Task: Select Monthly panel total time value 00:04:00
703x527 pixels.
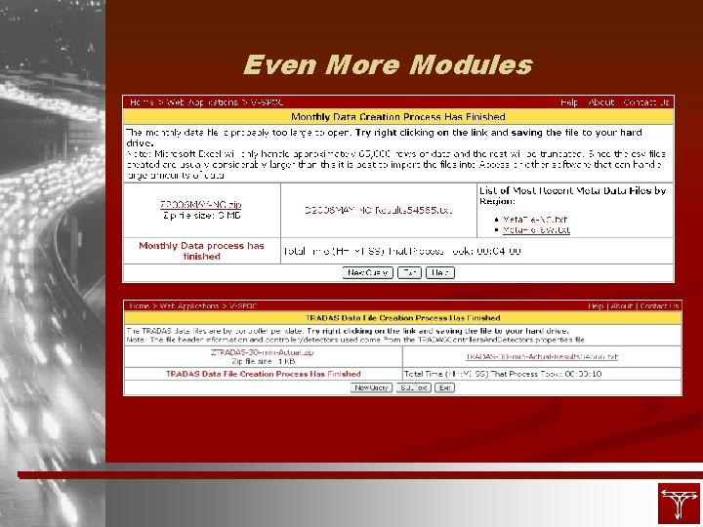Action: click(498, 251)
